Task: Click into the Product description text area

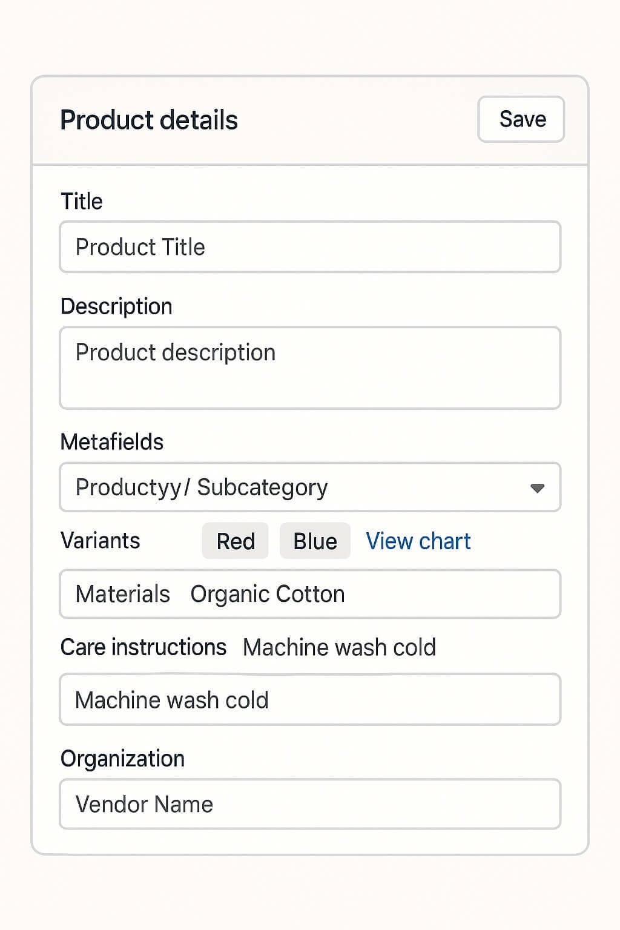Action: click(x=310, y=368)
